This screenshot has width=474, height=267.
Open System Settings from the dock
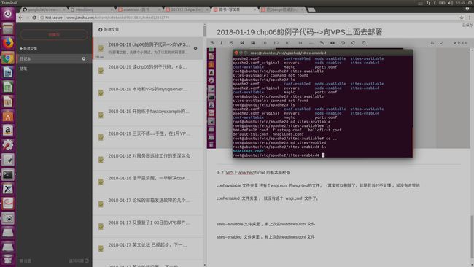click(8, 145)
